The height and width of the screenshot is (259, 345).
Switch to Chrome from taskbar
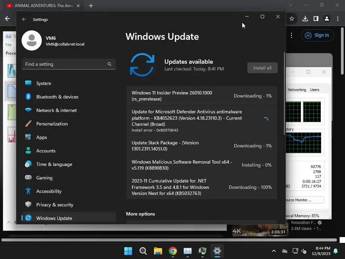pos(173,251)
